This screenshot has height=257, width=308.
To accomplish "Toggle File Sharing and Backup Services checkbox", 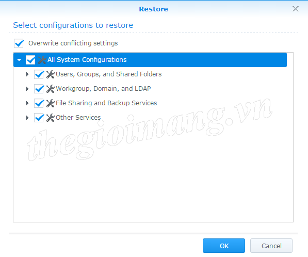I will (39, 103).
